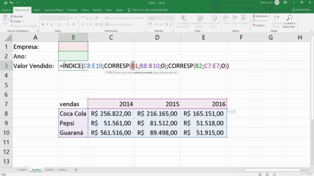Click Formatar icon in Células group

pos(243,18)
